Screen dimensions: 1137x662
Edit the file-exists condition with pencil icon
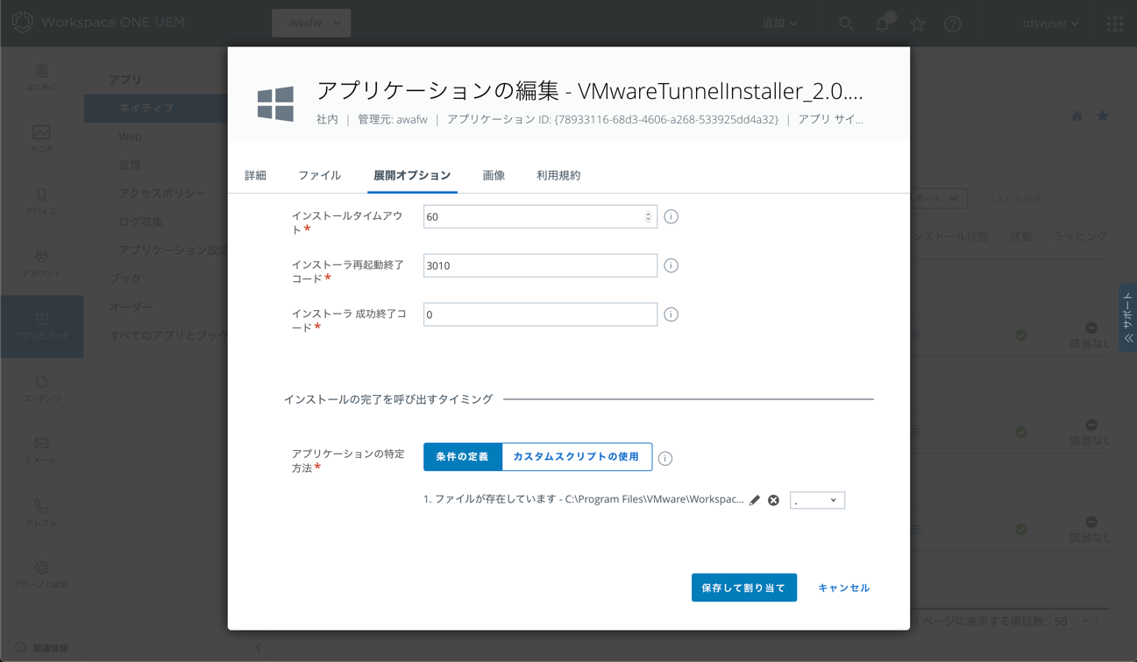tap(754, 500)
